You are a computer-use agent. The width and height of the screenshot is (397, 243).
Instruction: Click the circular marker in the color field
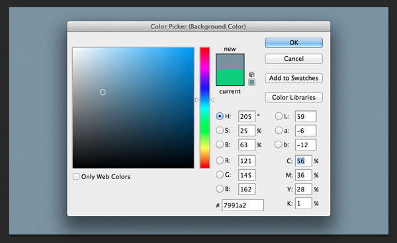tap(103, 92)
